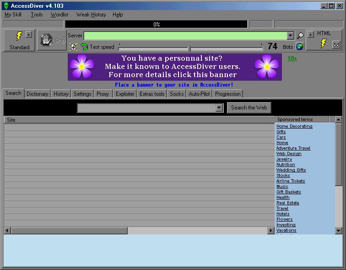Screen dimensions: 346x270
Task: Click the site list scroll right arrow
Action: [270, 231]
